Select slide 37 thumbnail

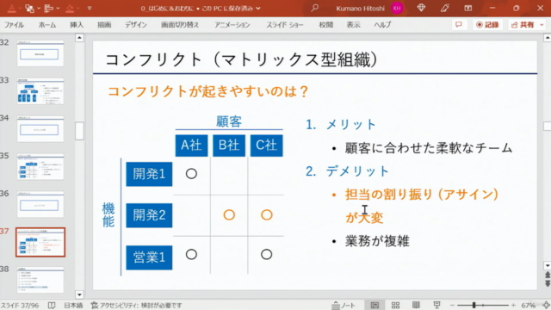pyautogui.click(x=40, y=242)
